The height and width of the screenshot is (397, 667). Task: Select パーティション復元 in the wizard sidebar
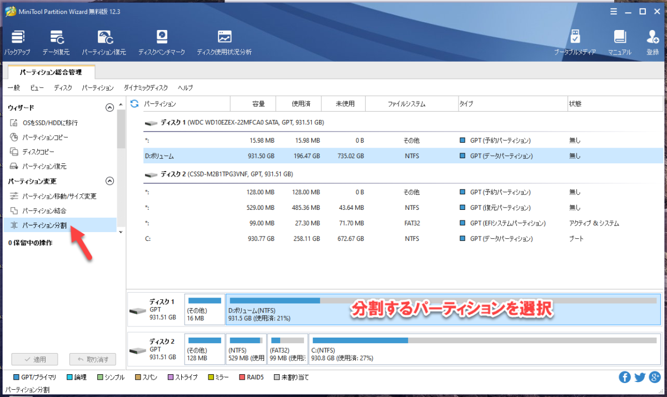(x=38, y=166)
